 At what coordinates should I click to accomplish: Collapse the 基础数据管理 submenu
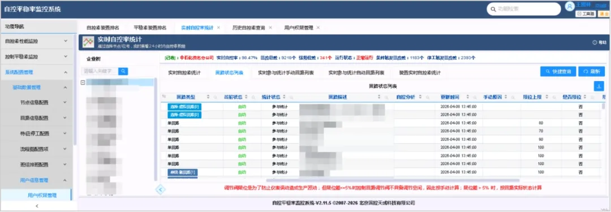pos(65,87)
